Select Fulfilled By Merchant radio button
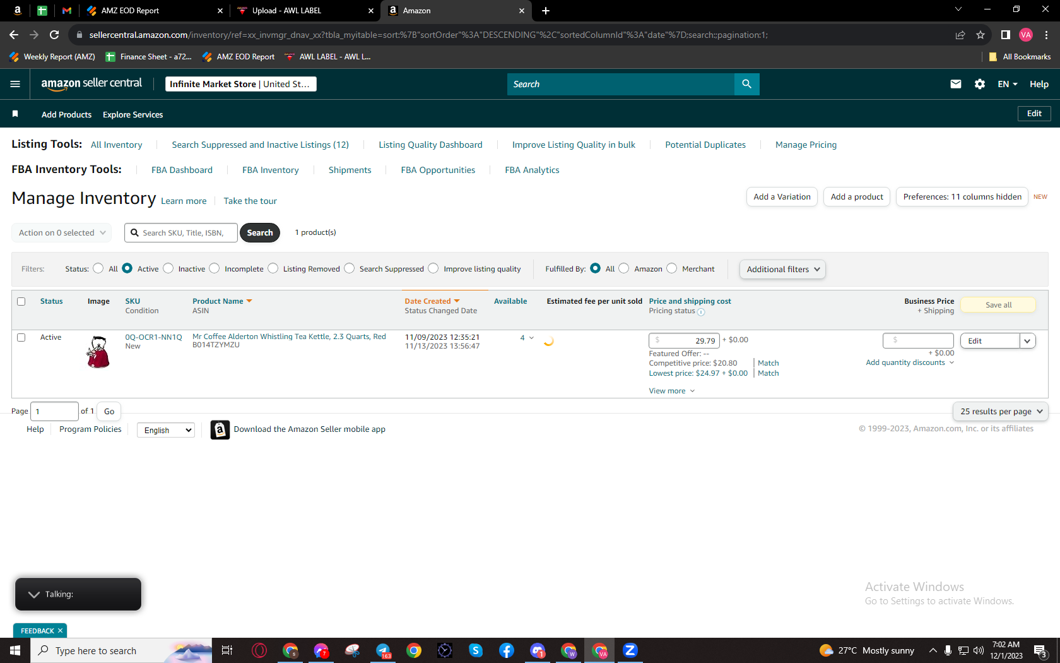 (671, 268)
